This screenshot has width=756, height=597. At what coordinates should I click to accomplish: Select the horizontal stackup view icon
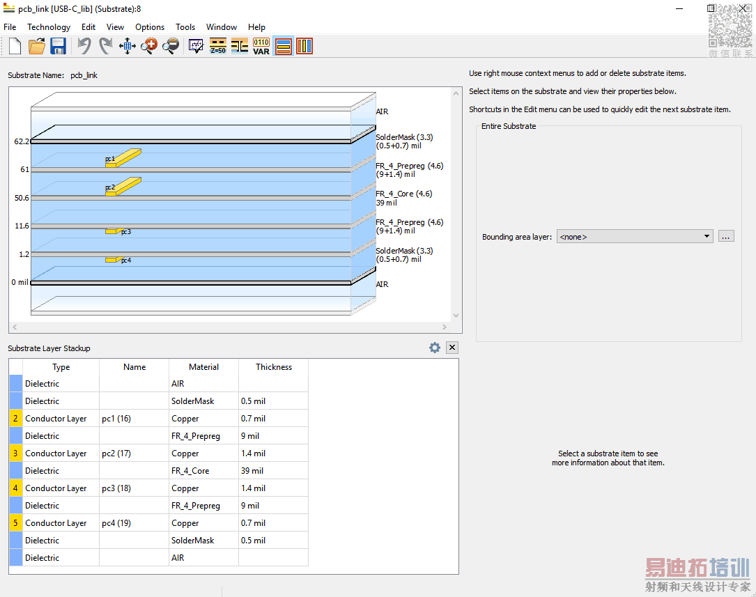pyautogui.click(x=283, y=46)
